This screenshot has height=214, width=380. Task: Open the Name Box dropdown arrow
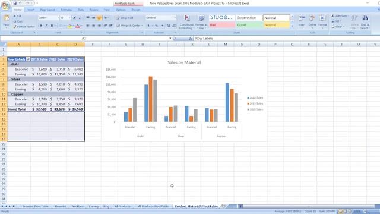pyautogui.click(x=170, y=38)
